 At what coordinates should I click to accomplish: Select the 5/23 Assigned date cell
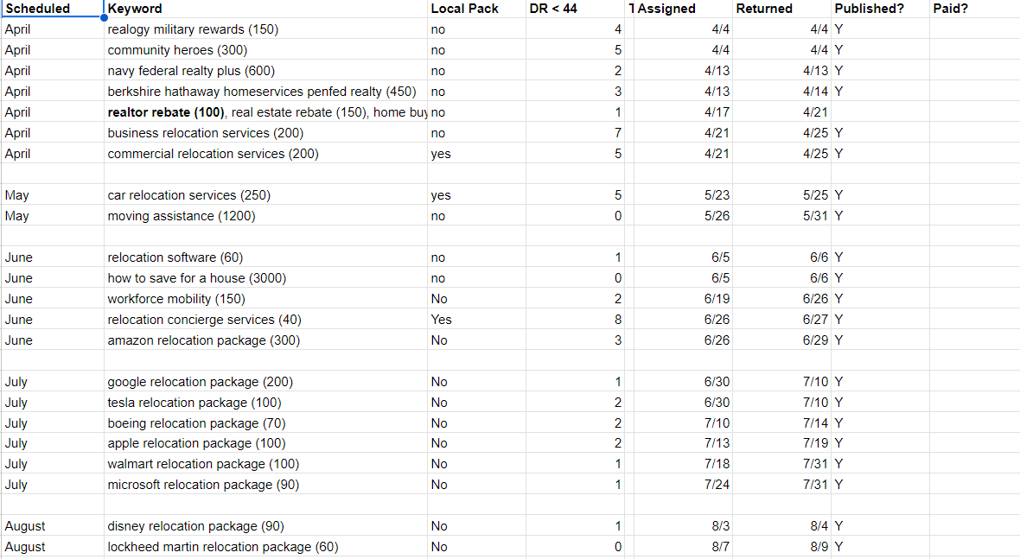717,195
